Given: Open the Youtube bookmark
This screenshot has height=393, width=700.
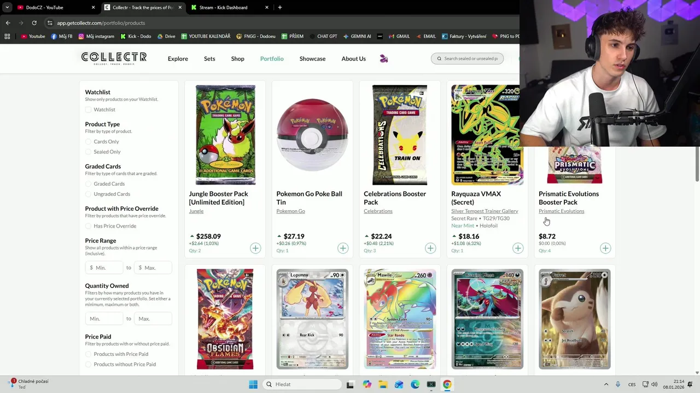Looking at the screenshot, I should pos(33,37).
